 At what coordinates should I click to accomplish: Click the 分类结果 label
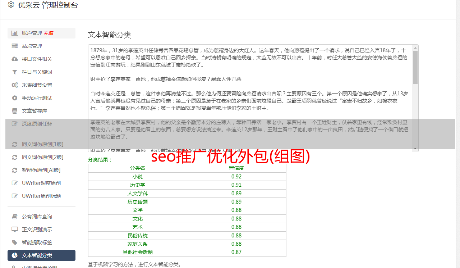pos(100,160)
